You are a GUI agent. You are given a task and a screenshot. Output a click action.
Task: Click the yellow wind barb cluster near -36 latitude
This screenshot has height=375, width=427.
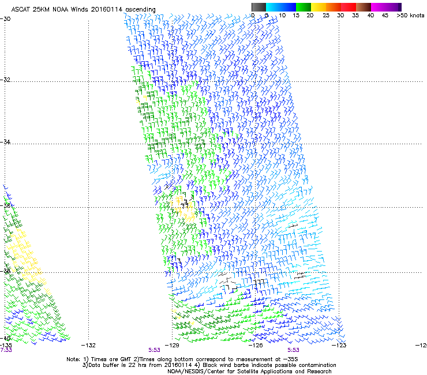[183, 208]
